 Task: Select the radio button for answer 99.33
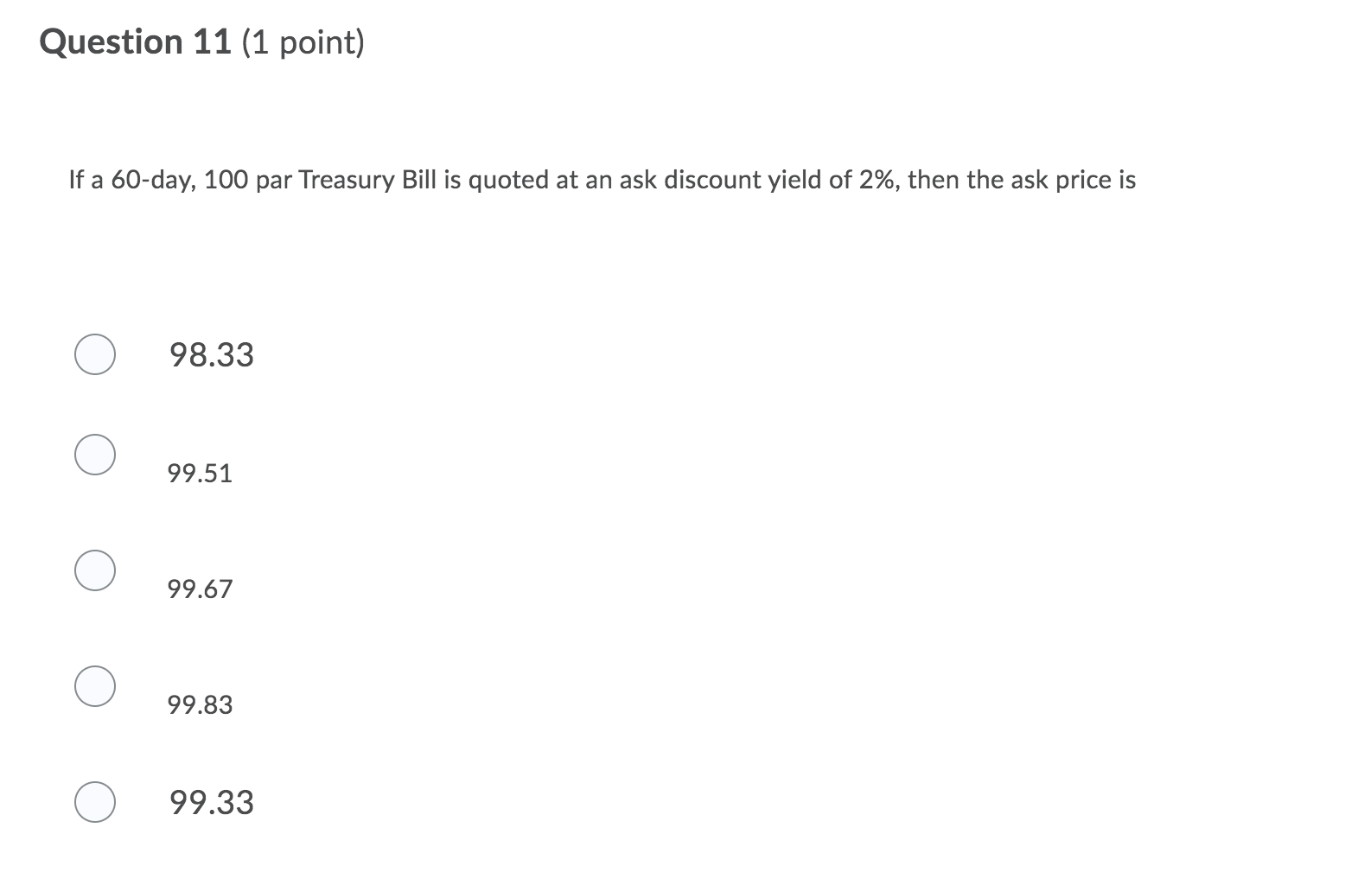tap(94, 800)
